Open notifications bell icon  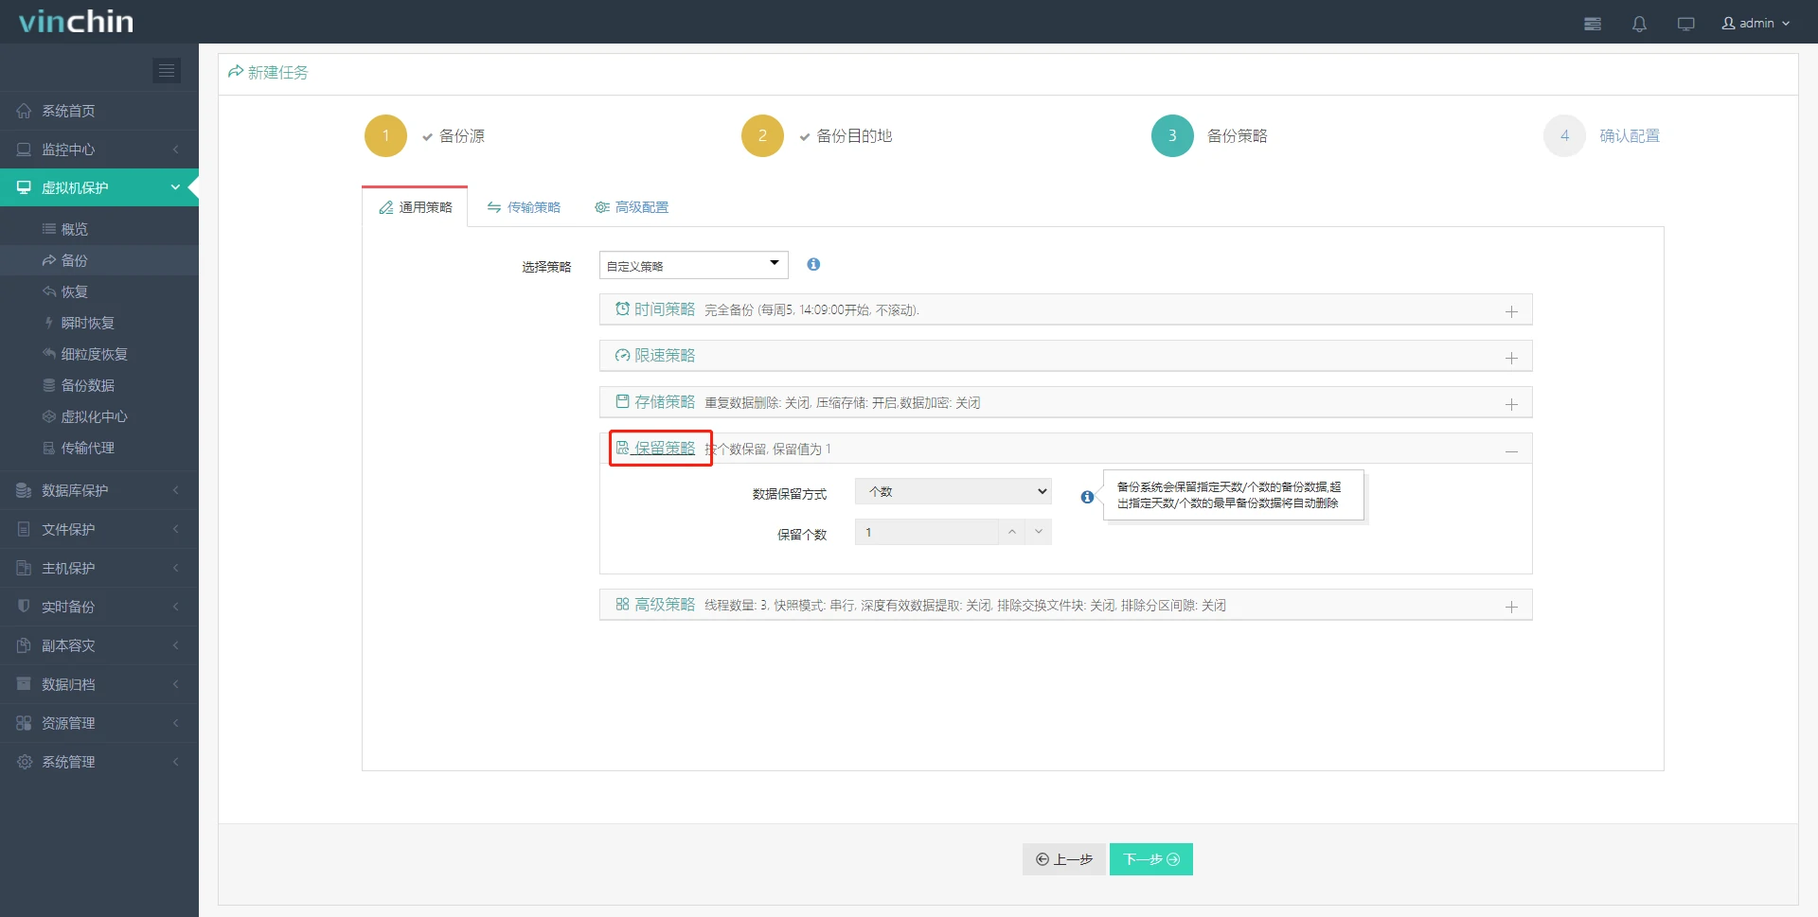click(x=1639, y=24)
